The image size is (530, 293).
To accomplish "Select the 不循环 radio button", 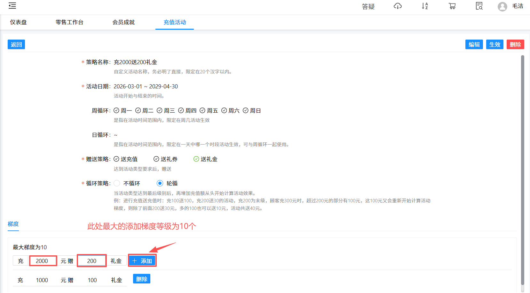I will pos(117,183).
